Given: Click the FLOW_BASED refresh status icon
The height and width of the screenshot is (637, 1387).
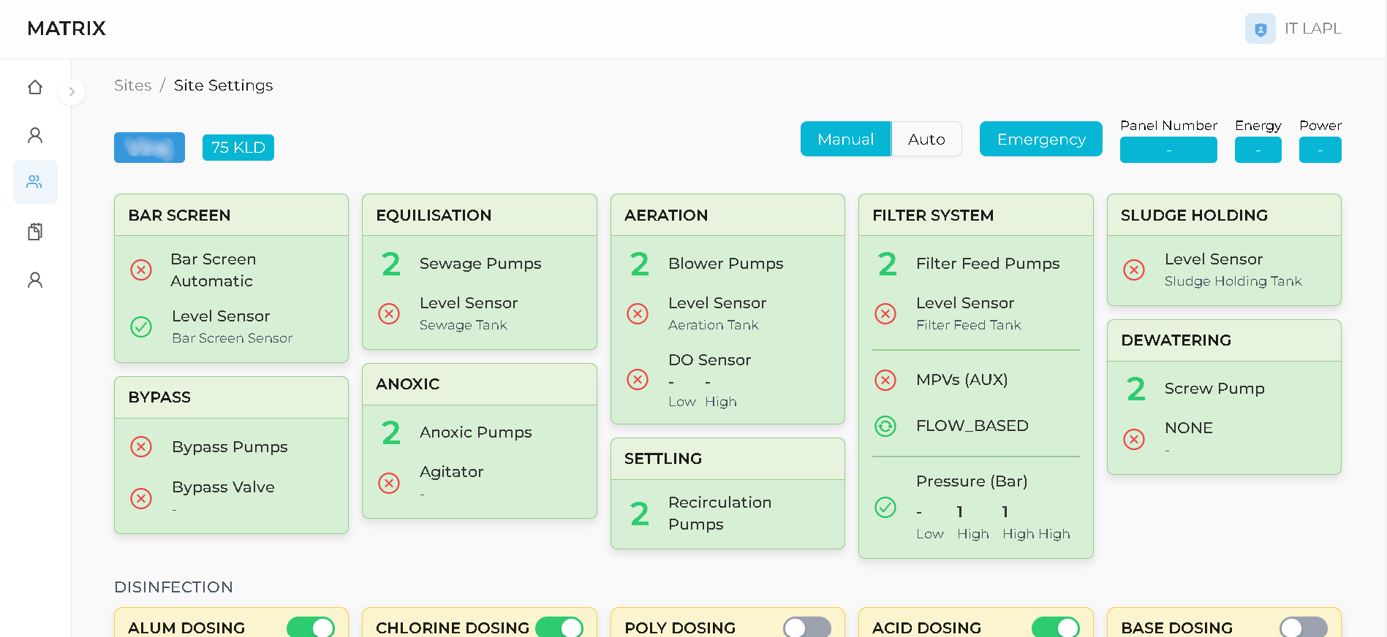Looking at the screenshot, I should click(885, 426).
